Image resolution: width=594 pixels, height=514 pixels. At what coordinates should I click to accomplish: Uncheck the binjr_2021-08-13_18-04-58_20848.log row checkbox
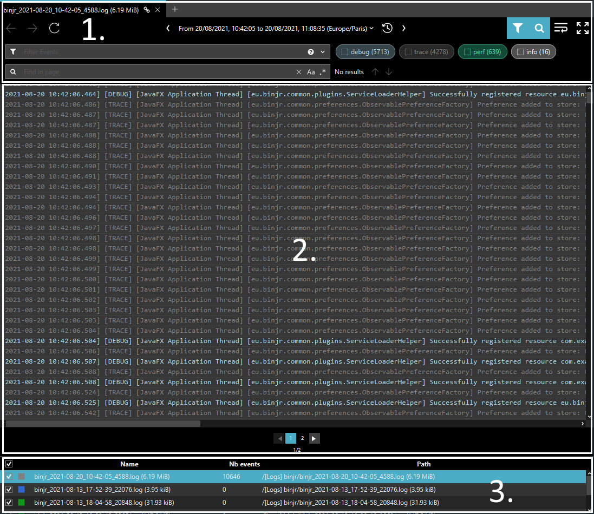click(9, 502)
